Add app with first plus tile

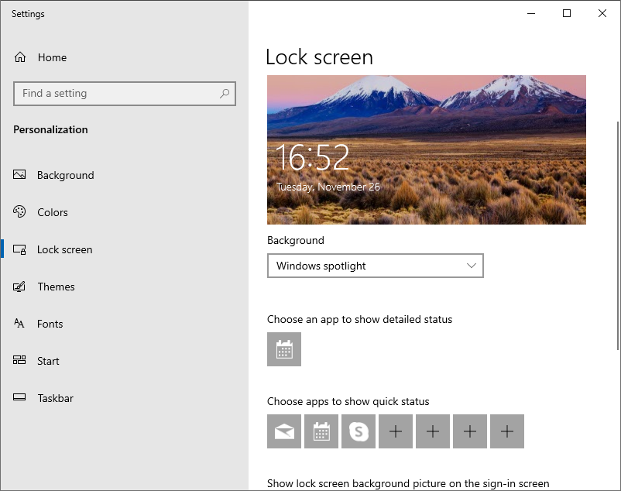396,431
